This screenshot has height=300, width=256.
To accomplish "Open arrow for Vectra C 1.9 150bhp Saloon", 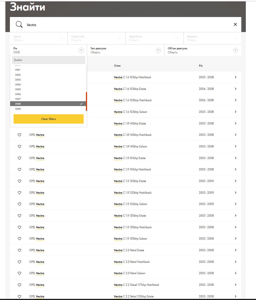I will pos(236,238).
